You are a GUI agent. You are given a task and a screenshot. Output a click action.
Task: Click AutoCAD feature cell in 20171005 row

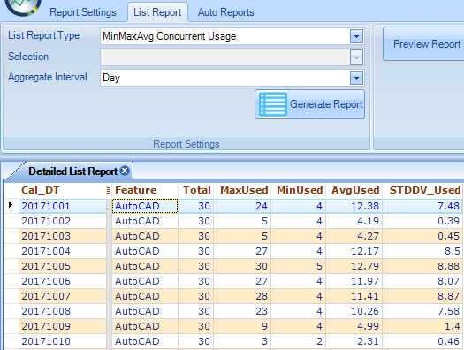pyautogui.click(x=145, y=266)
